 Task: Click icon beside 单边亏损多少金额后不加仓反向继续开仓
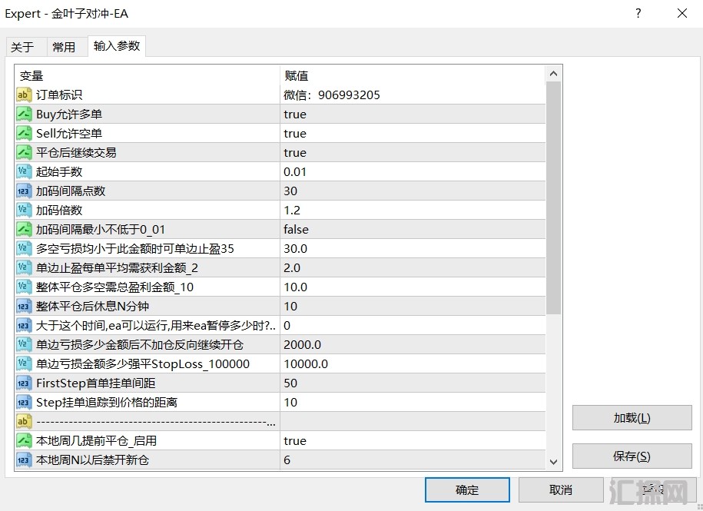pyautogui.click(x=24, y=345)
